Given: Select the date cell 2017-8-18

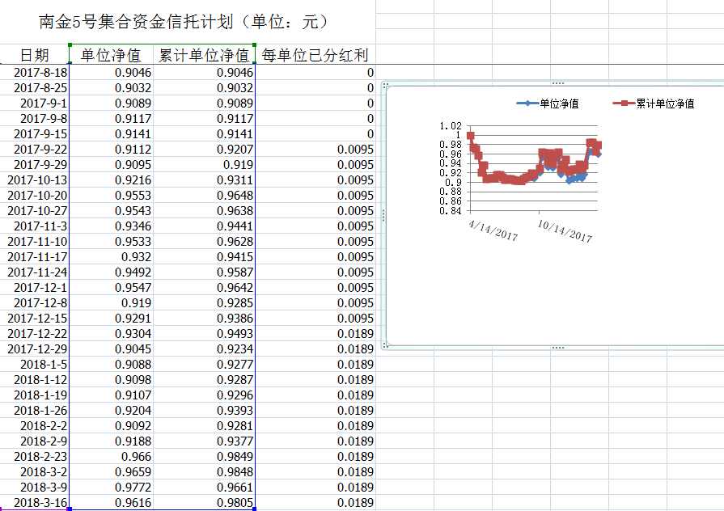Looking at the screenshot, I should (x=40, y=73).
